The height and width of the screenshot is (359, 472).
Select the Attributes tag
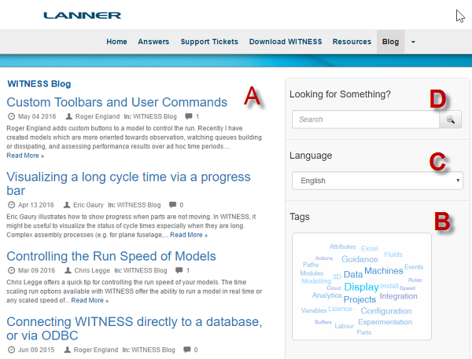tap(342, 247)
